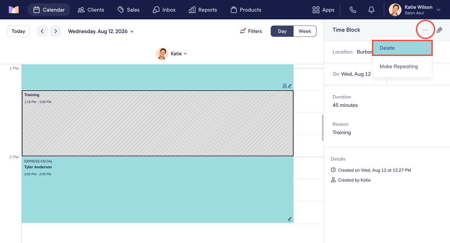Click the 2 PM time label
The width and height of the screenshot is (450, 243).
[14, 157]
